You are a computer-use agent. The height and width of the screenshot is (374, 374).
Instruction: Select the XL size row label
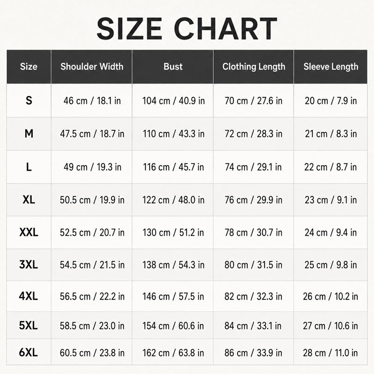click(x=29, y=200)
